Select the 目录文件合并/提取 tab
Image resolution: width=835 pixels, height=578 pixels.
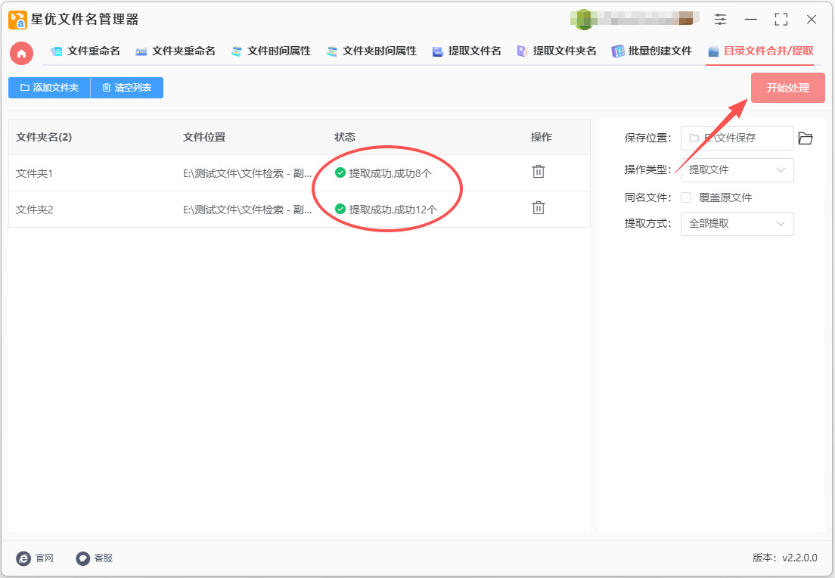coord(760,51)
